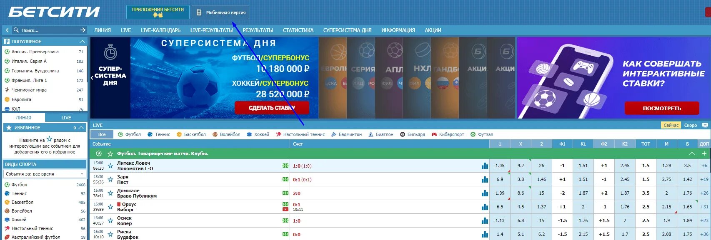This screenshot has width=711, height=240.
Task: Open the СУПЕРСИСТЕМА ДНЯ menu item
Action: (347, 30)
